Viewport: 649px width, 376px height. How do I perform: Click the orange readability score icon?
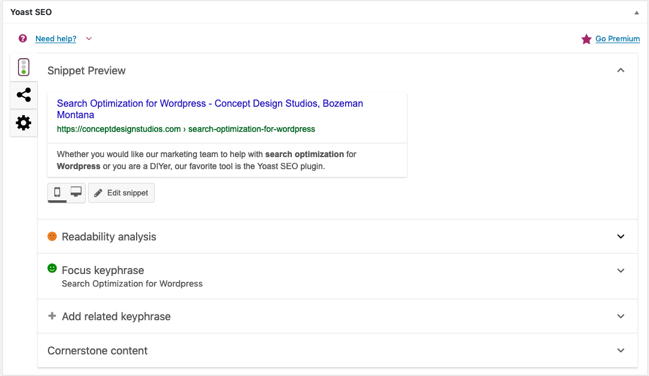click(52, 236)
